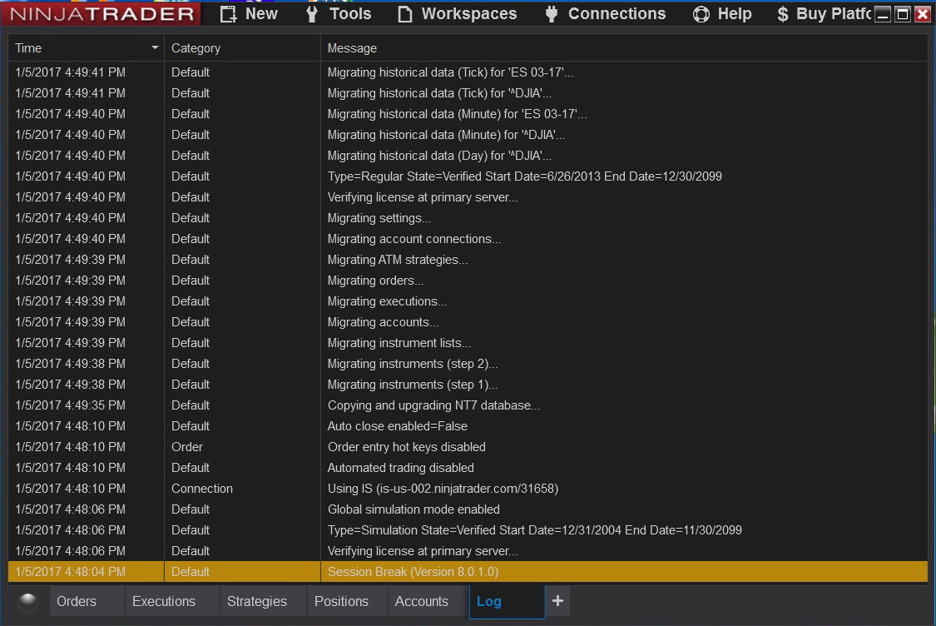This screenshot has width=936, height=626.
Task: Select 'Migrating instrument lists...' log row
Action: point(468,343)
